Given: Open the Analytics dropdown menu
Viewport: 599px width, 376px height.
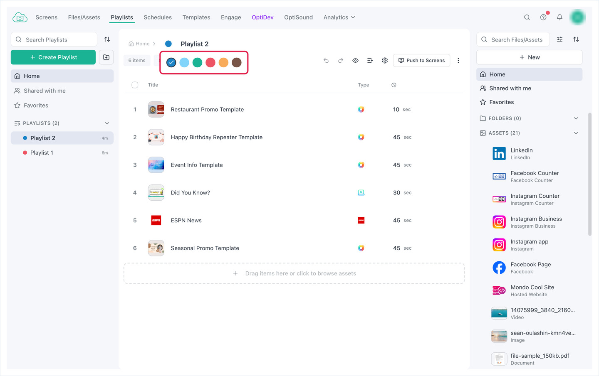Looking at the screenshot, I should pos(339,17).
